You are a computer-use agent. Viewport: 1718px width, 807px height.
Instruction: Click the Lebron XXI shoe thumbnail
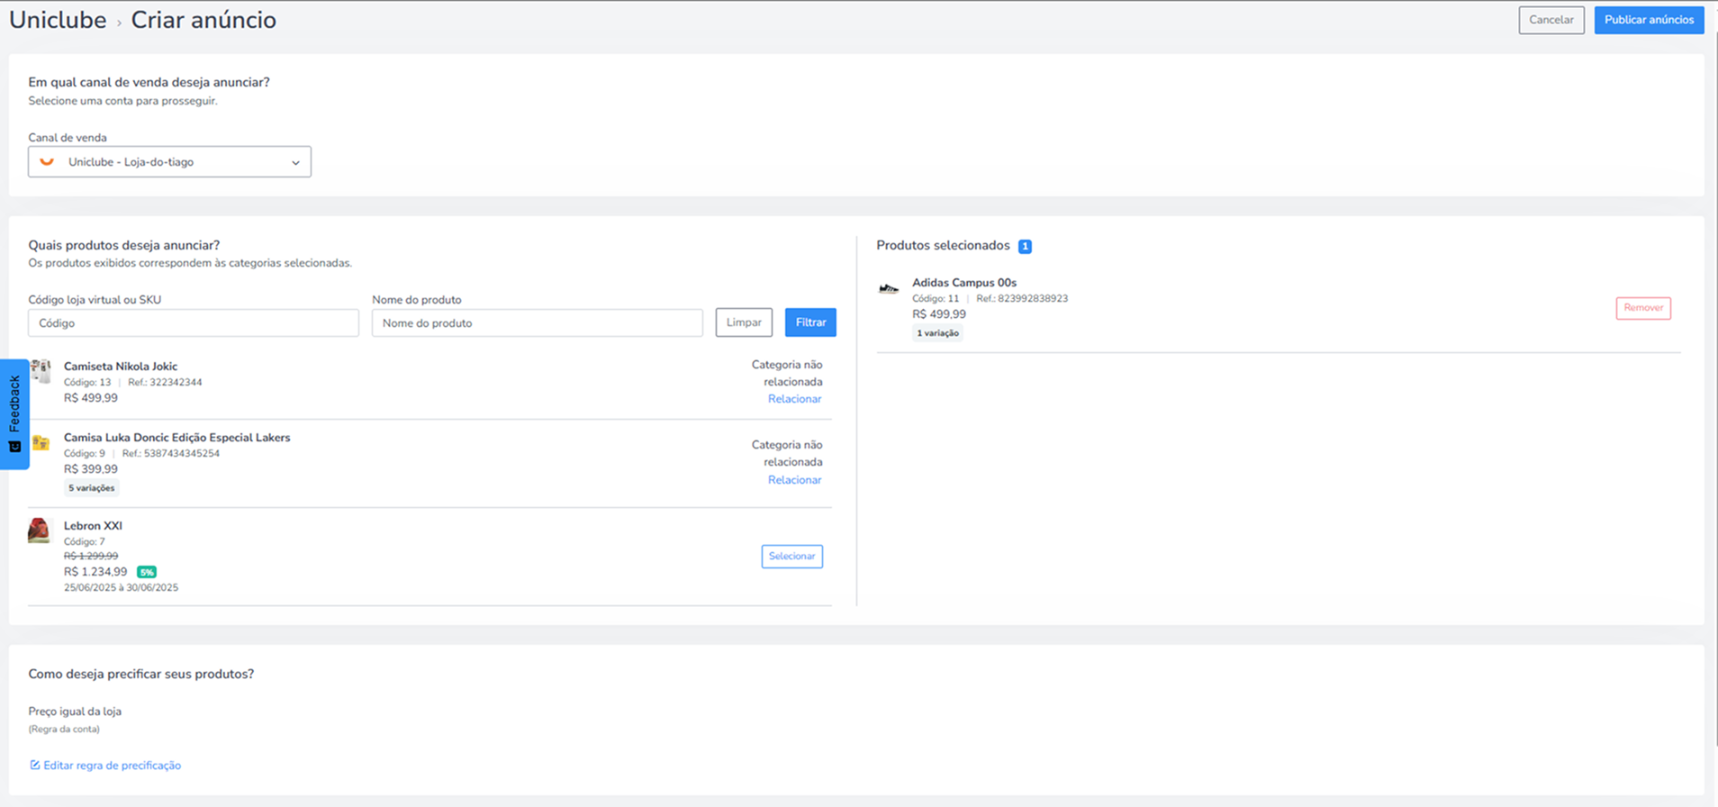[x=39, y=530]
